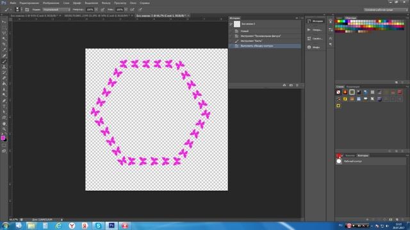Open the tool preset picker for brush
Viewport: 410px width, 230px height.
[8, 10]
